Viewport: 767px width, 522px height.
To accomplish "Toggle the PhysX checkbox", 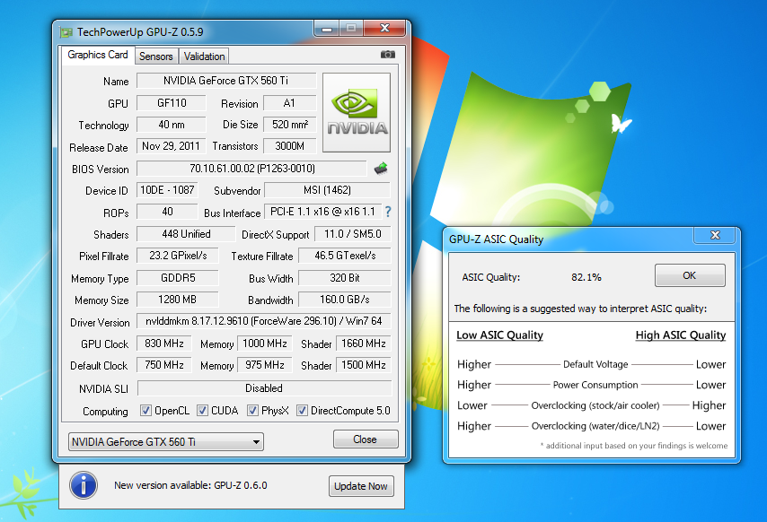I will click(252, 411).
